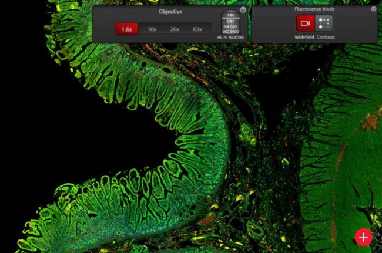Choose the 20x objective magnification
Image resolution: width=382 pixels, height=253 pixels.
(x=175, y=29)
